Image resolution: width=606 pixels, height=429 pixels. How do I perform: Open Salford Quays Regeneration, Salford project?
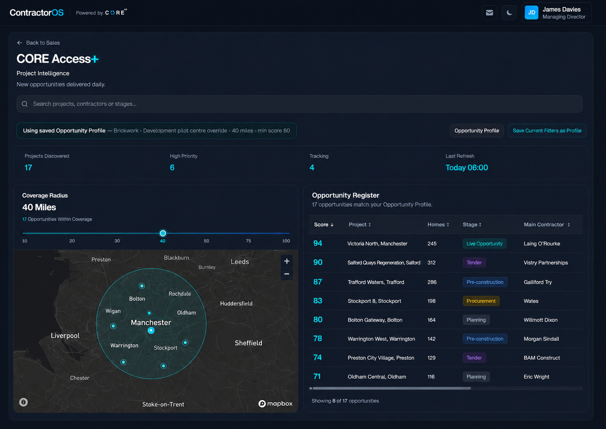[x=384, y=263]
